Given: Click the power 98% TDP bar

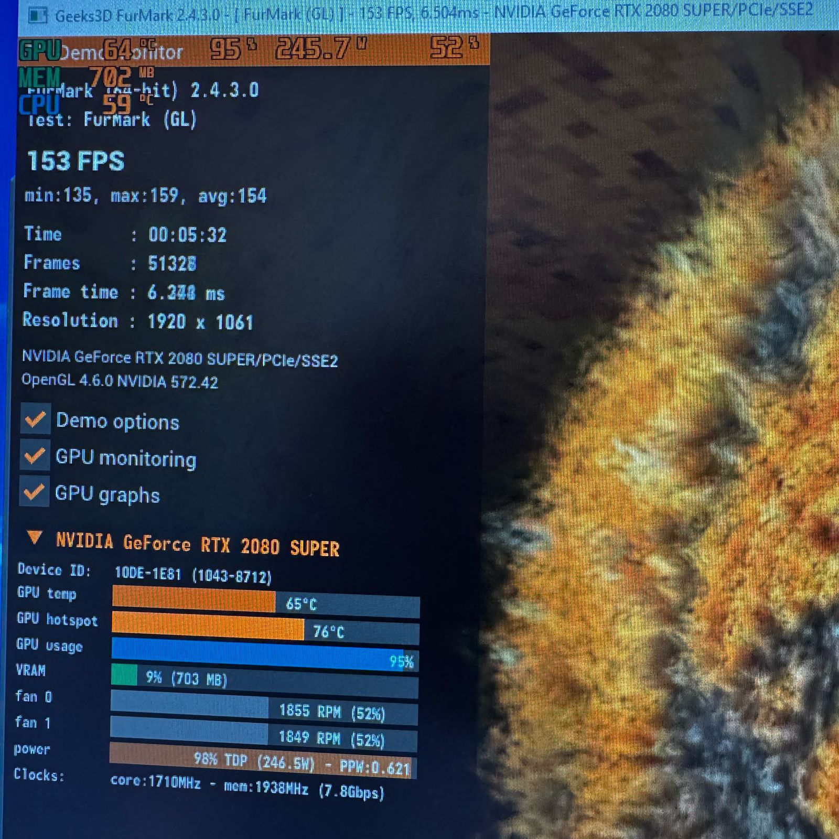Looking at the screenshot, I should [263, 761].
